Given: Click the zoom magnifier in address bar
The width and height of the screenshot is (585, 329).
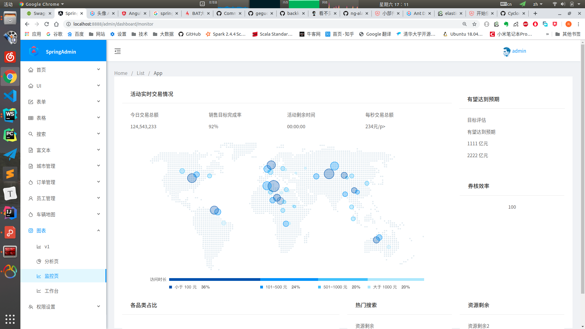Looking at the screenshot, I should (465, 24).
